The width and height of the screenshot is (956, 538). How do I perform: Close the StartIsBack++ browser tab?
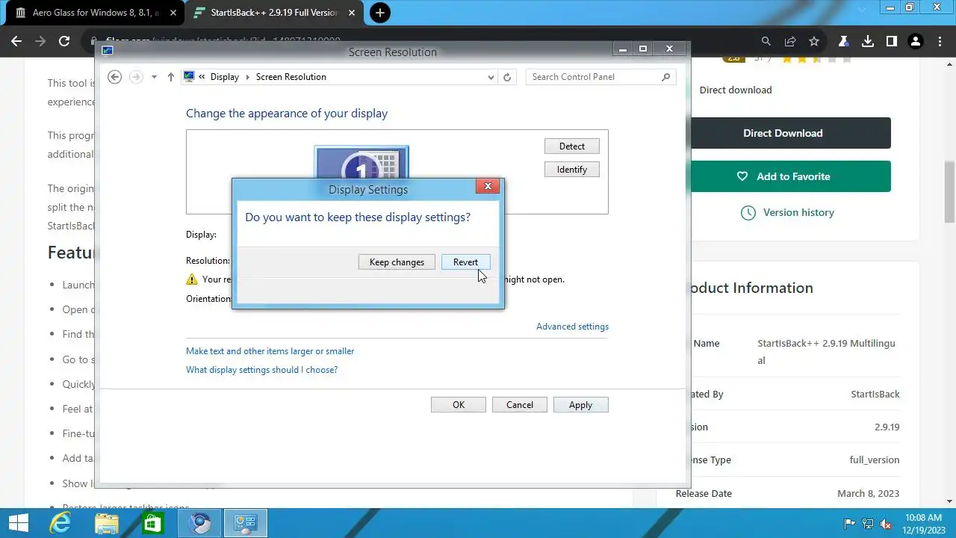click(x=353, y=13)
